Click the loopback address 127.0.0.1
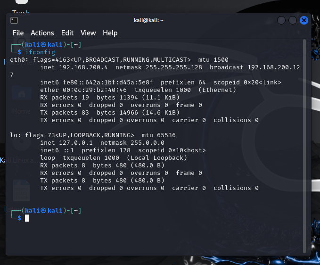The width and height of the screenshot is (320, 265). point(76,143)
